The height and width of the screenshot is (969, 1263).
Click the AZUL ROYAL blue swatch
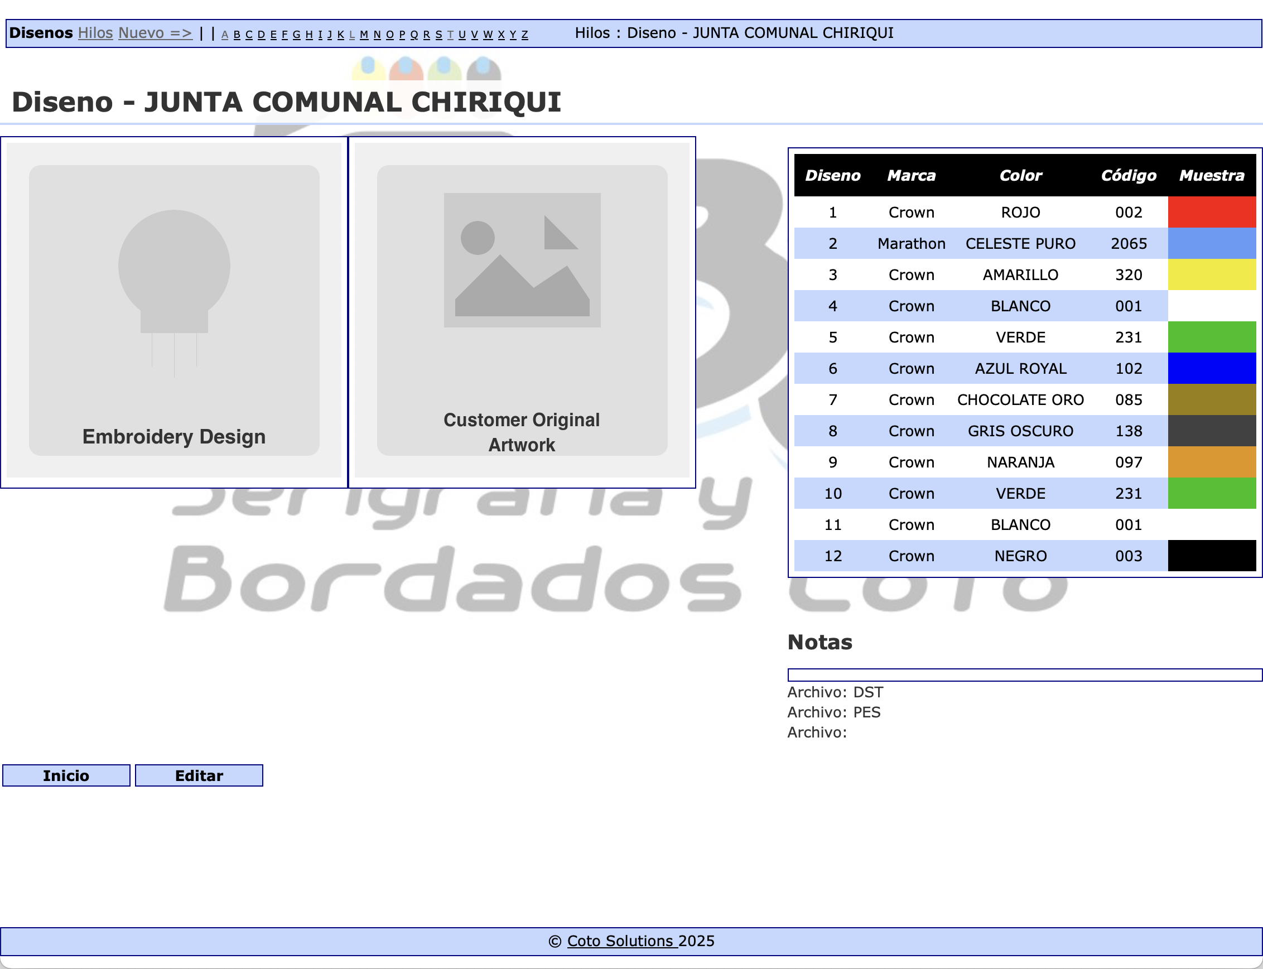[x=1212, y=369]
